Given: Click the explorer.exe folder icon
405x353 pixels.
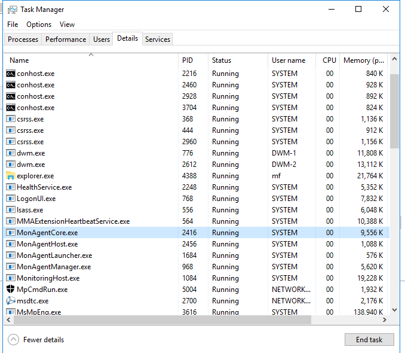Looking at the screenshot, I should [x=11, y=176].
